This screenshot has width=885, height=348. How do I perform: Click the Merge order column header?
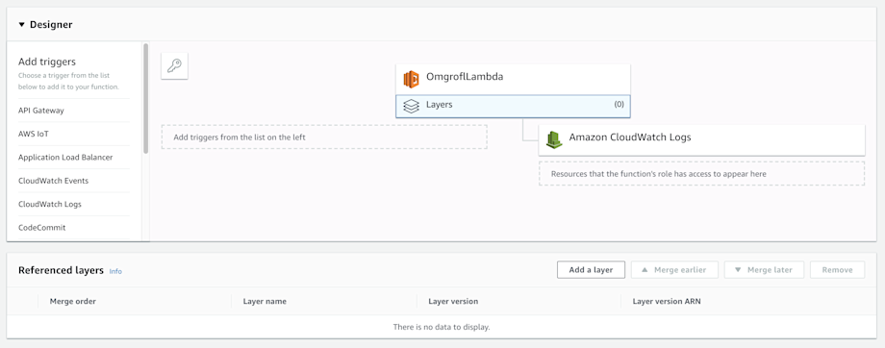click(73, 301)
